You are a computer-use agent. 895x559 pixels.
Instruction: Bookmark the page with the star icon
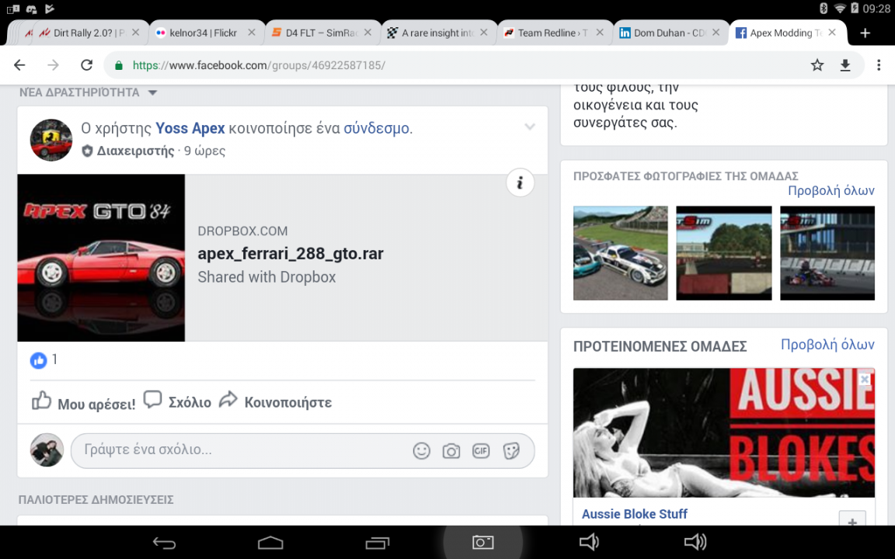click(817, 65)
